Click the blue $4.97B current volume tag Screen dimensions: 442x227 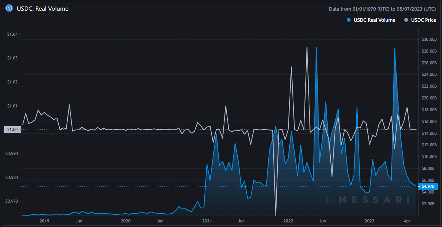click(428, 186)
